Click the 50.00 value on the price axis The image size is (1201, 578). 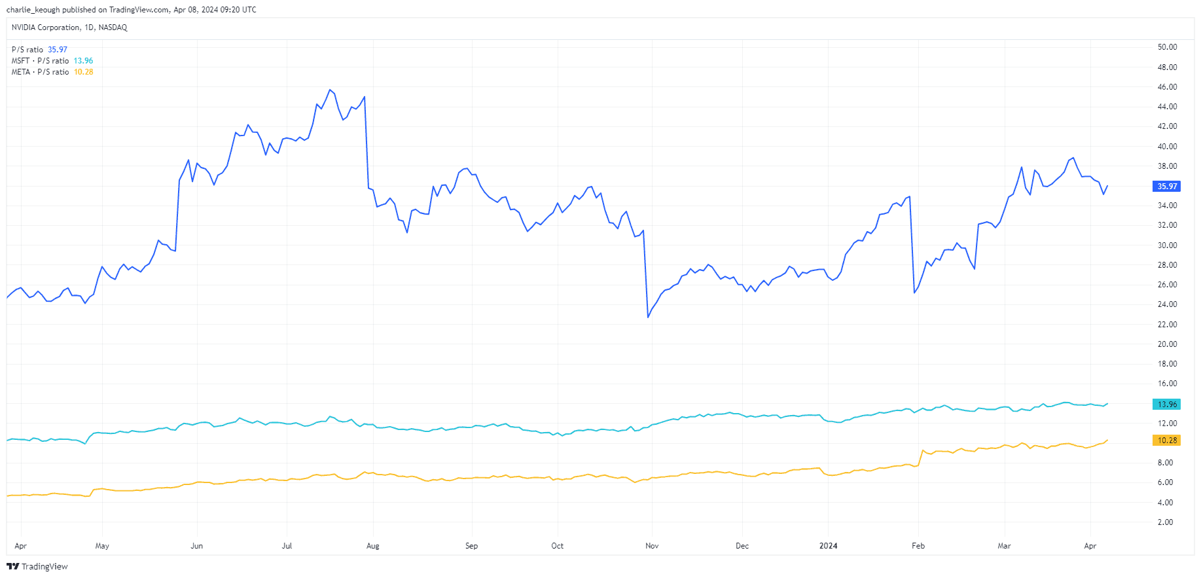pyautogui.click(x=1167, y=47)
